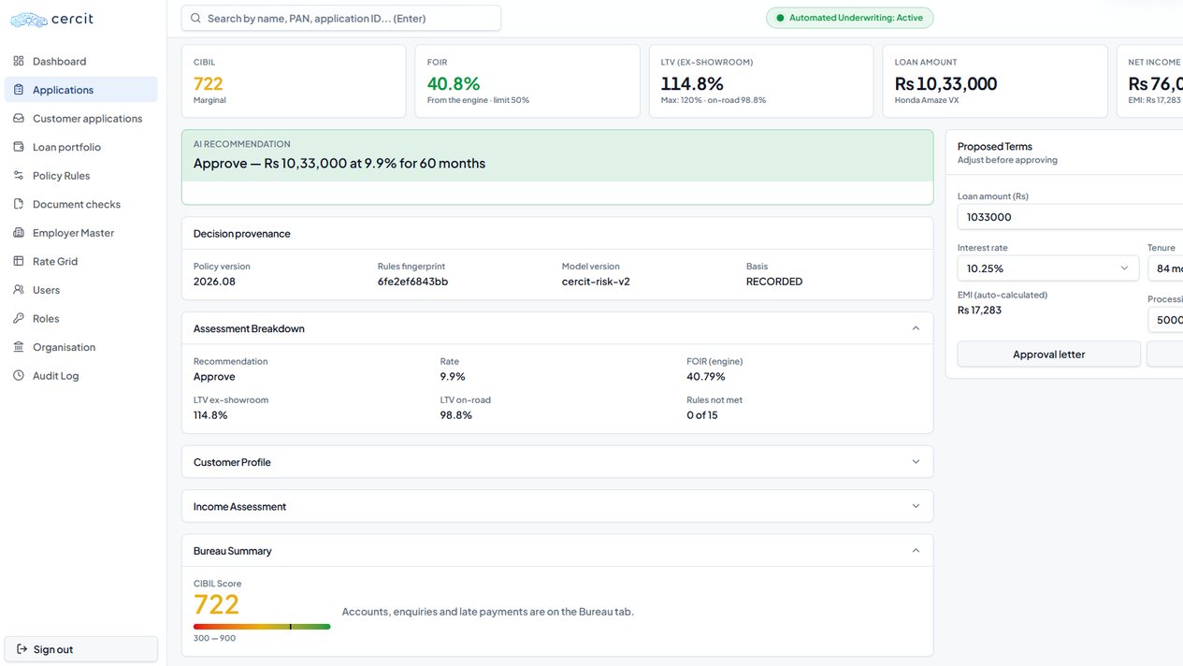The height and width of the screenshot is (666, 1183).
Task: Click the Dashboard grid icon
Action: pyautogui.click(x=19, y=61)
